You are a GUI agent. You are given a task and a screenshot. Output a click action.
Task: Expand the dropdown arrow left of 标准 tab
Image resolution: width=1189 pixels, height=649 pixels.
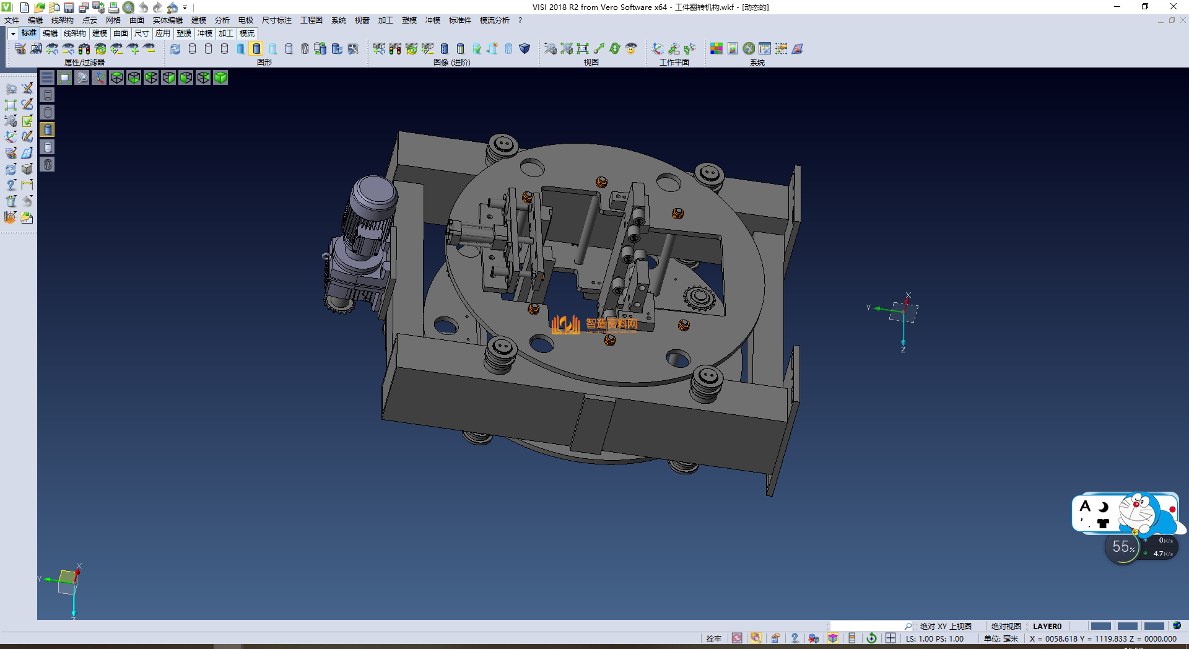coord(13,33)
